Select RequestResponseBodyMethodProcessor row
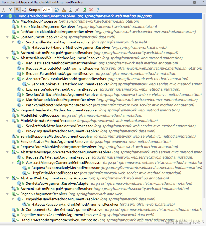Viewport: 206px width, 226px height. pos(101,168)
